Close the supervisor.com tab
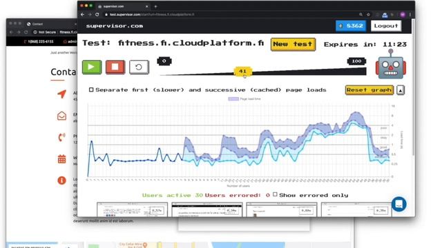Screen dimensions: 442x248 pyautogui.click(x=146, y=6)
